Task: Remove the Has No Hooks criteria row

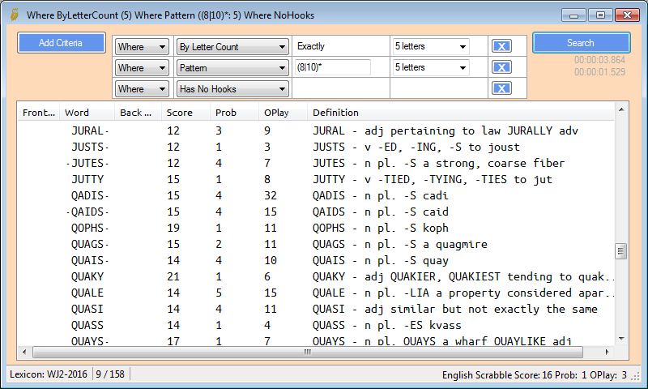Action: pos(501,88)
